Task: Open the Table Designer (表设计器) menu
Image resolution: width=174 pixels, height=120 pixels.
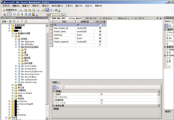Action: point(57,5)
